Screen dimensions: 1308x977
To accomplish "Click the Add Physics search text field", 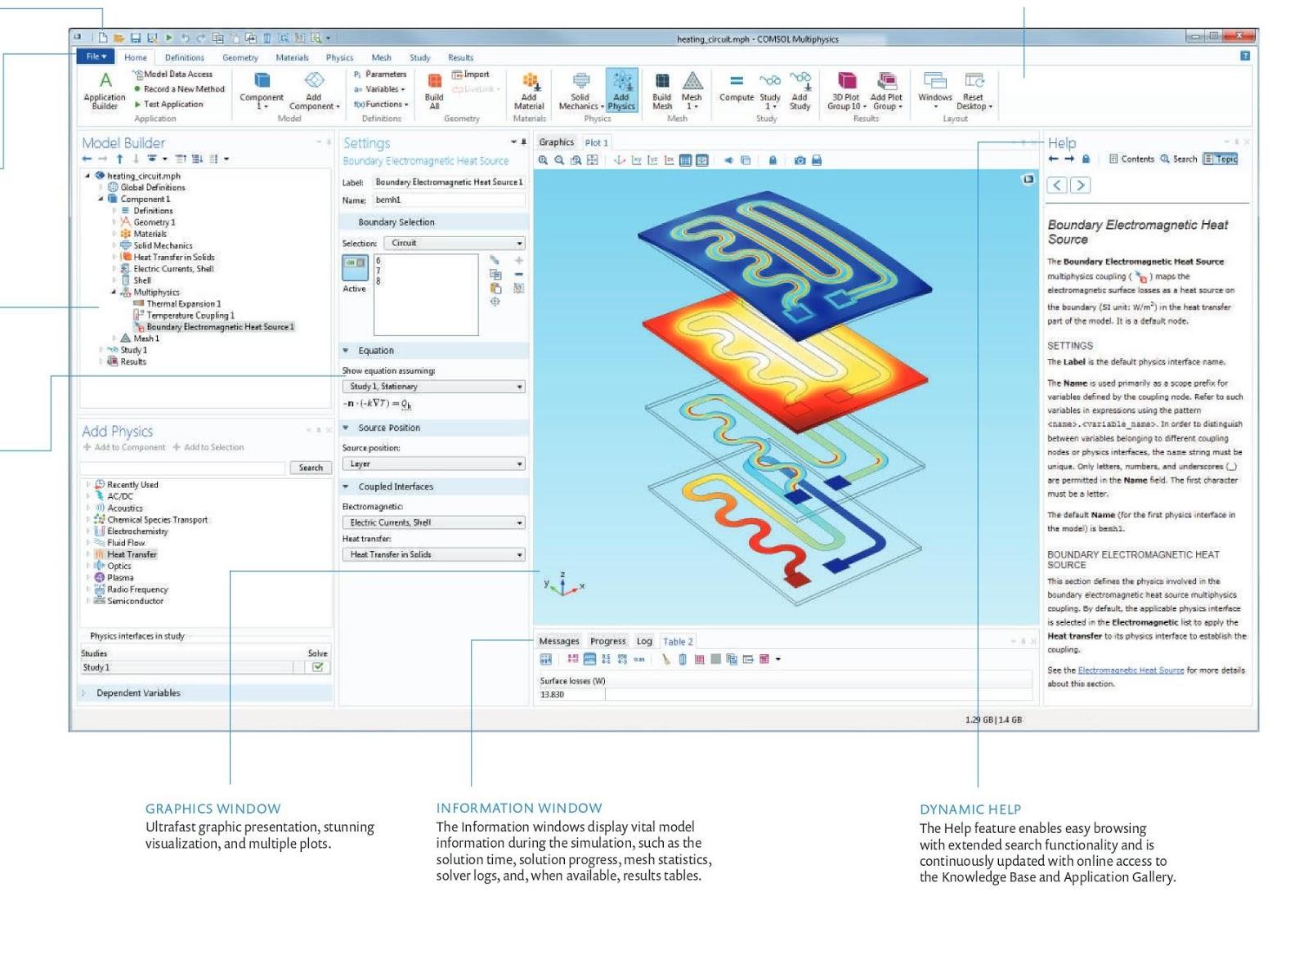I will click(x=184, y=468).
